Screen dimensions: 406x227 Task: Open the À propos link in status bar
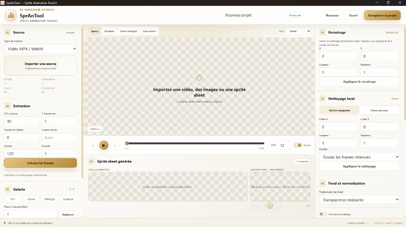click(x=397, y=223)
